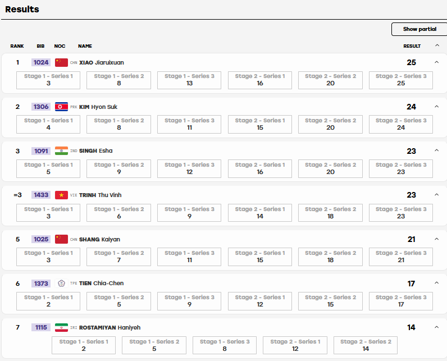
Task: Click the NOC column header
Action: coord(60,46)
